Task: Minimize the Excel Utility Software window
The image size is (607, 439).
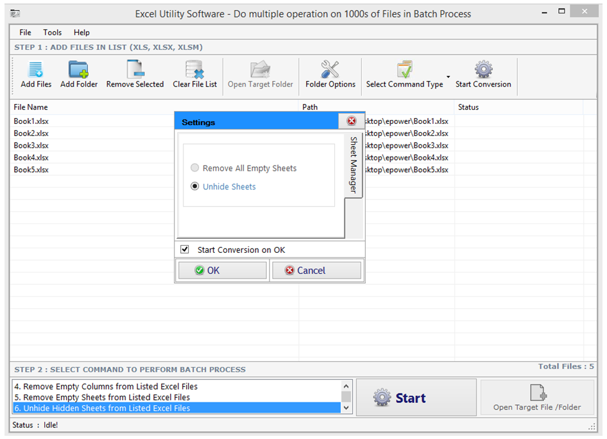Action: (544, 13)
